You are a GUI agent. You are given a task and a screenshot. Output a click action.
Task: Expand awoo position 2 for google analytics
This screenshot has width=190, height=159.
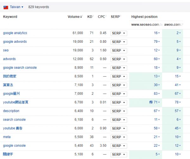click(x=179, y=33)
